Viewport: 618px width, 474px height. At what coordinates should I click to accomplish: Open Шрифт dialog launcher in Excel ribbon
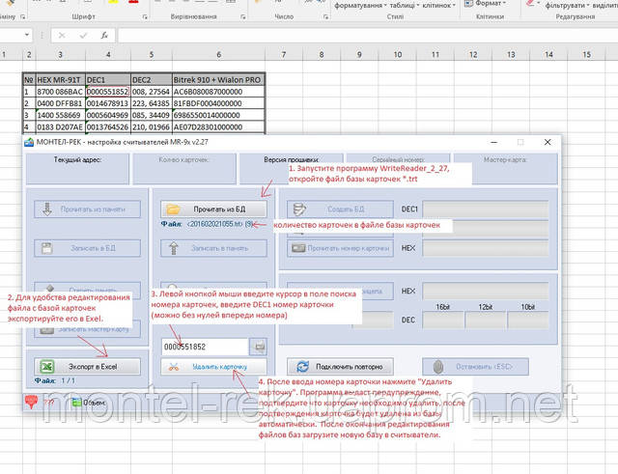click(x=145, y=17)
